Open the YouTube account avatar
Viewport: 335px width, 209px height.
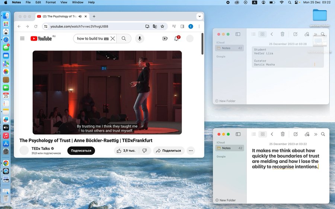pyautogui.click(x=190, y=39)
